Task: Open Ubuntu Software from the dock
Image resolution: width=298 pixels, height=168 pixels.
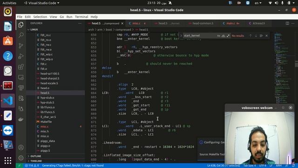Action: click(x=8, y=41)
